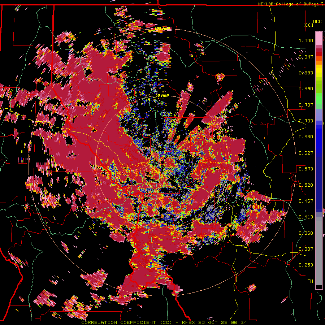Image resolution: width=325 pixels, height=325 pixels.
Task: Click the DCC label above the scale
Action: 317,22
